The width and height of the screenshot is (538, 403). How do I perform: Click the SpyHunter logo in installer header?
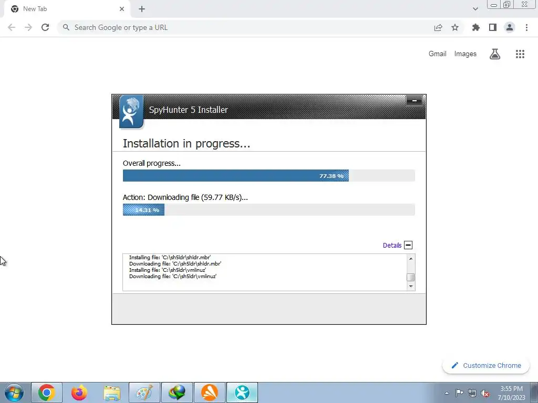(131, 112)
